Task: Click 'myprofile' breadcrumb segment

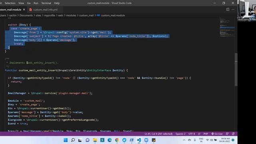Action: [50, 15]
